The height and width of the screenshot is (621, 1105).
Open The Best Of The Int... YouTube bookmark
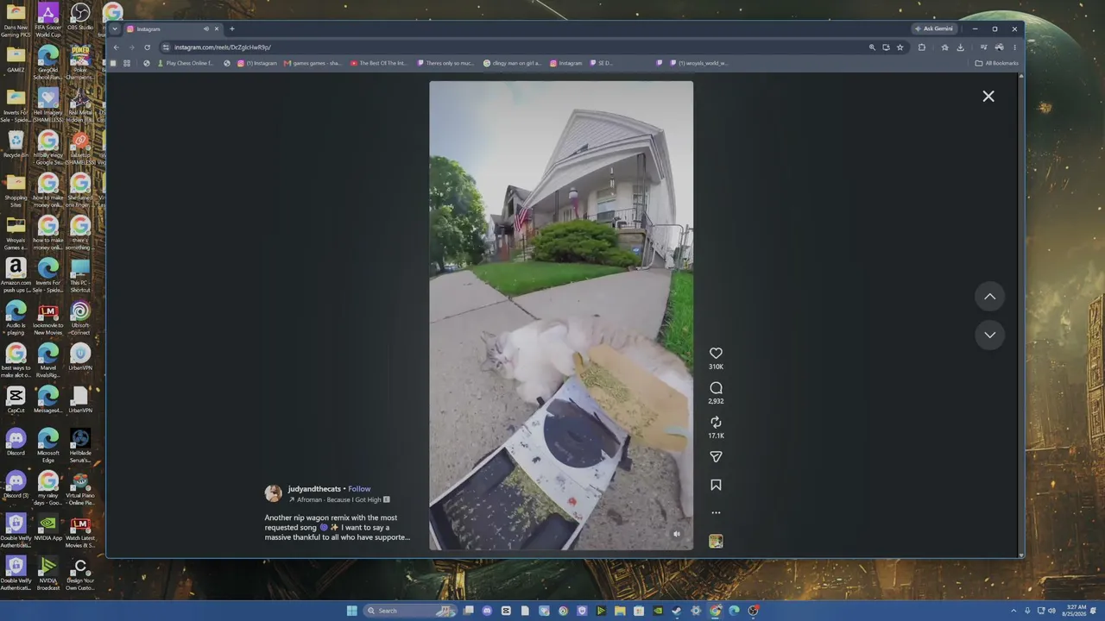[379, 63]
